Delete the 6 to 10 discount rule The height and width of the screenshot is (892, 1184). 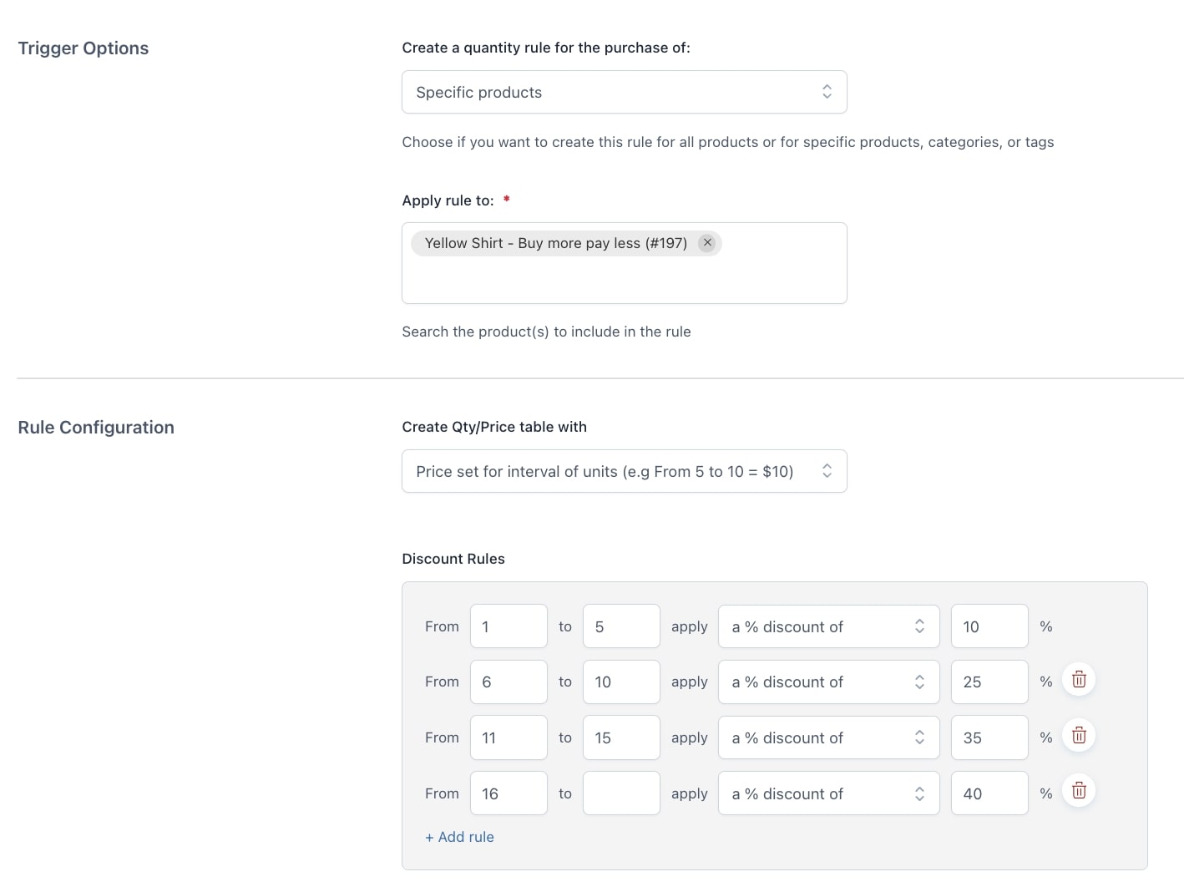[1078, 680]
